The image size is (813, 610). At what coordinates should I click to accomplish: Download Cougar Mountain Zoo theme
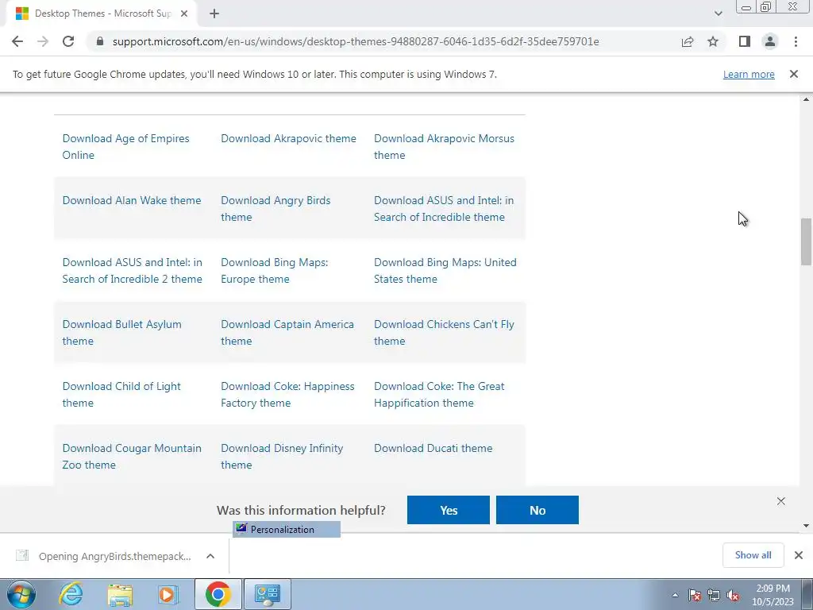click(132, 456)
